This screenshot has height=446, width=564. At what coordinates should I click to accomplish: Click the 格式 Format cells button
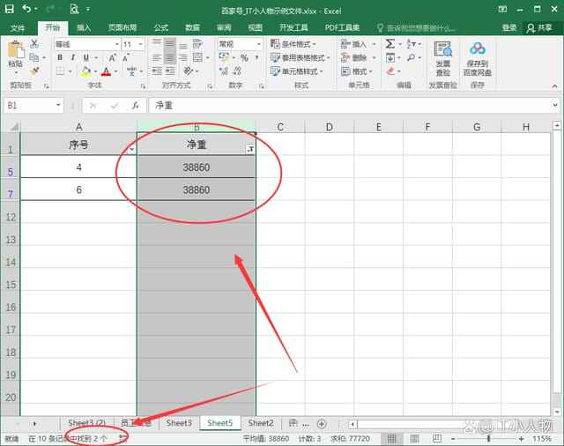(x=357, y=71)
